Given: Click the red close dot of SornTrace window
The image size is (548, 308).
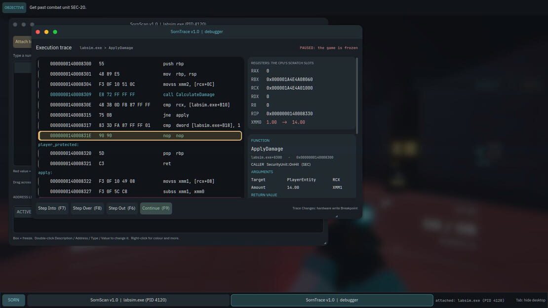Looking at the screenshot, I should 38,32.
